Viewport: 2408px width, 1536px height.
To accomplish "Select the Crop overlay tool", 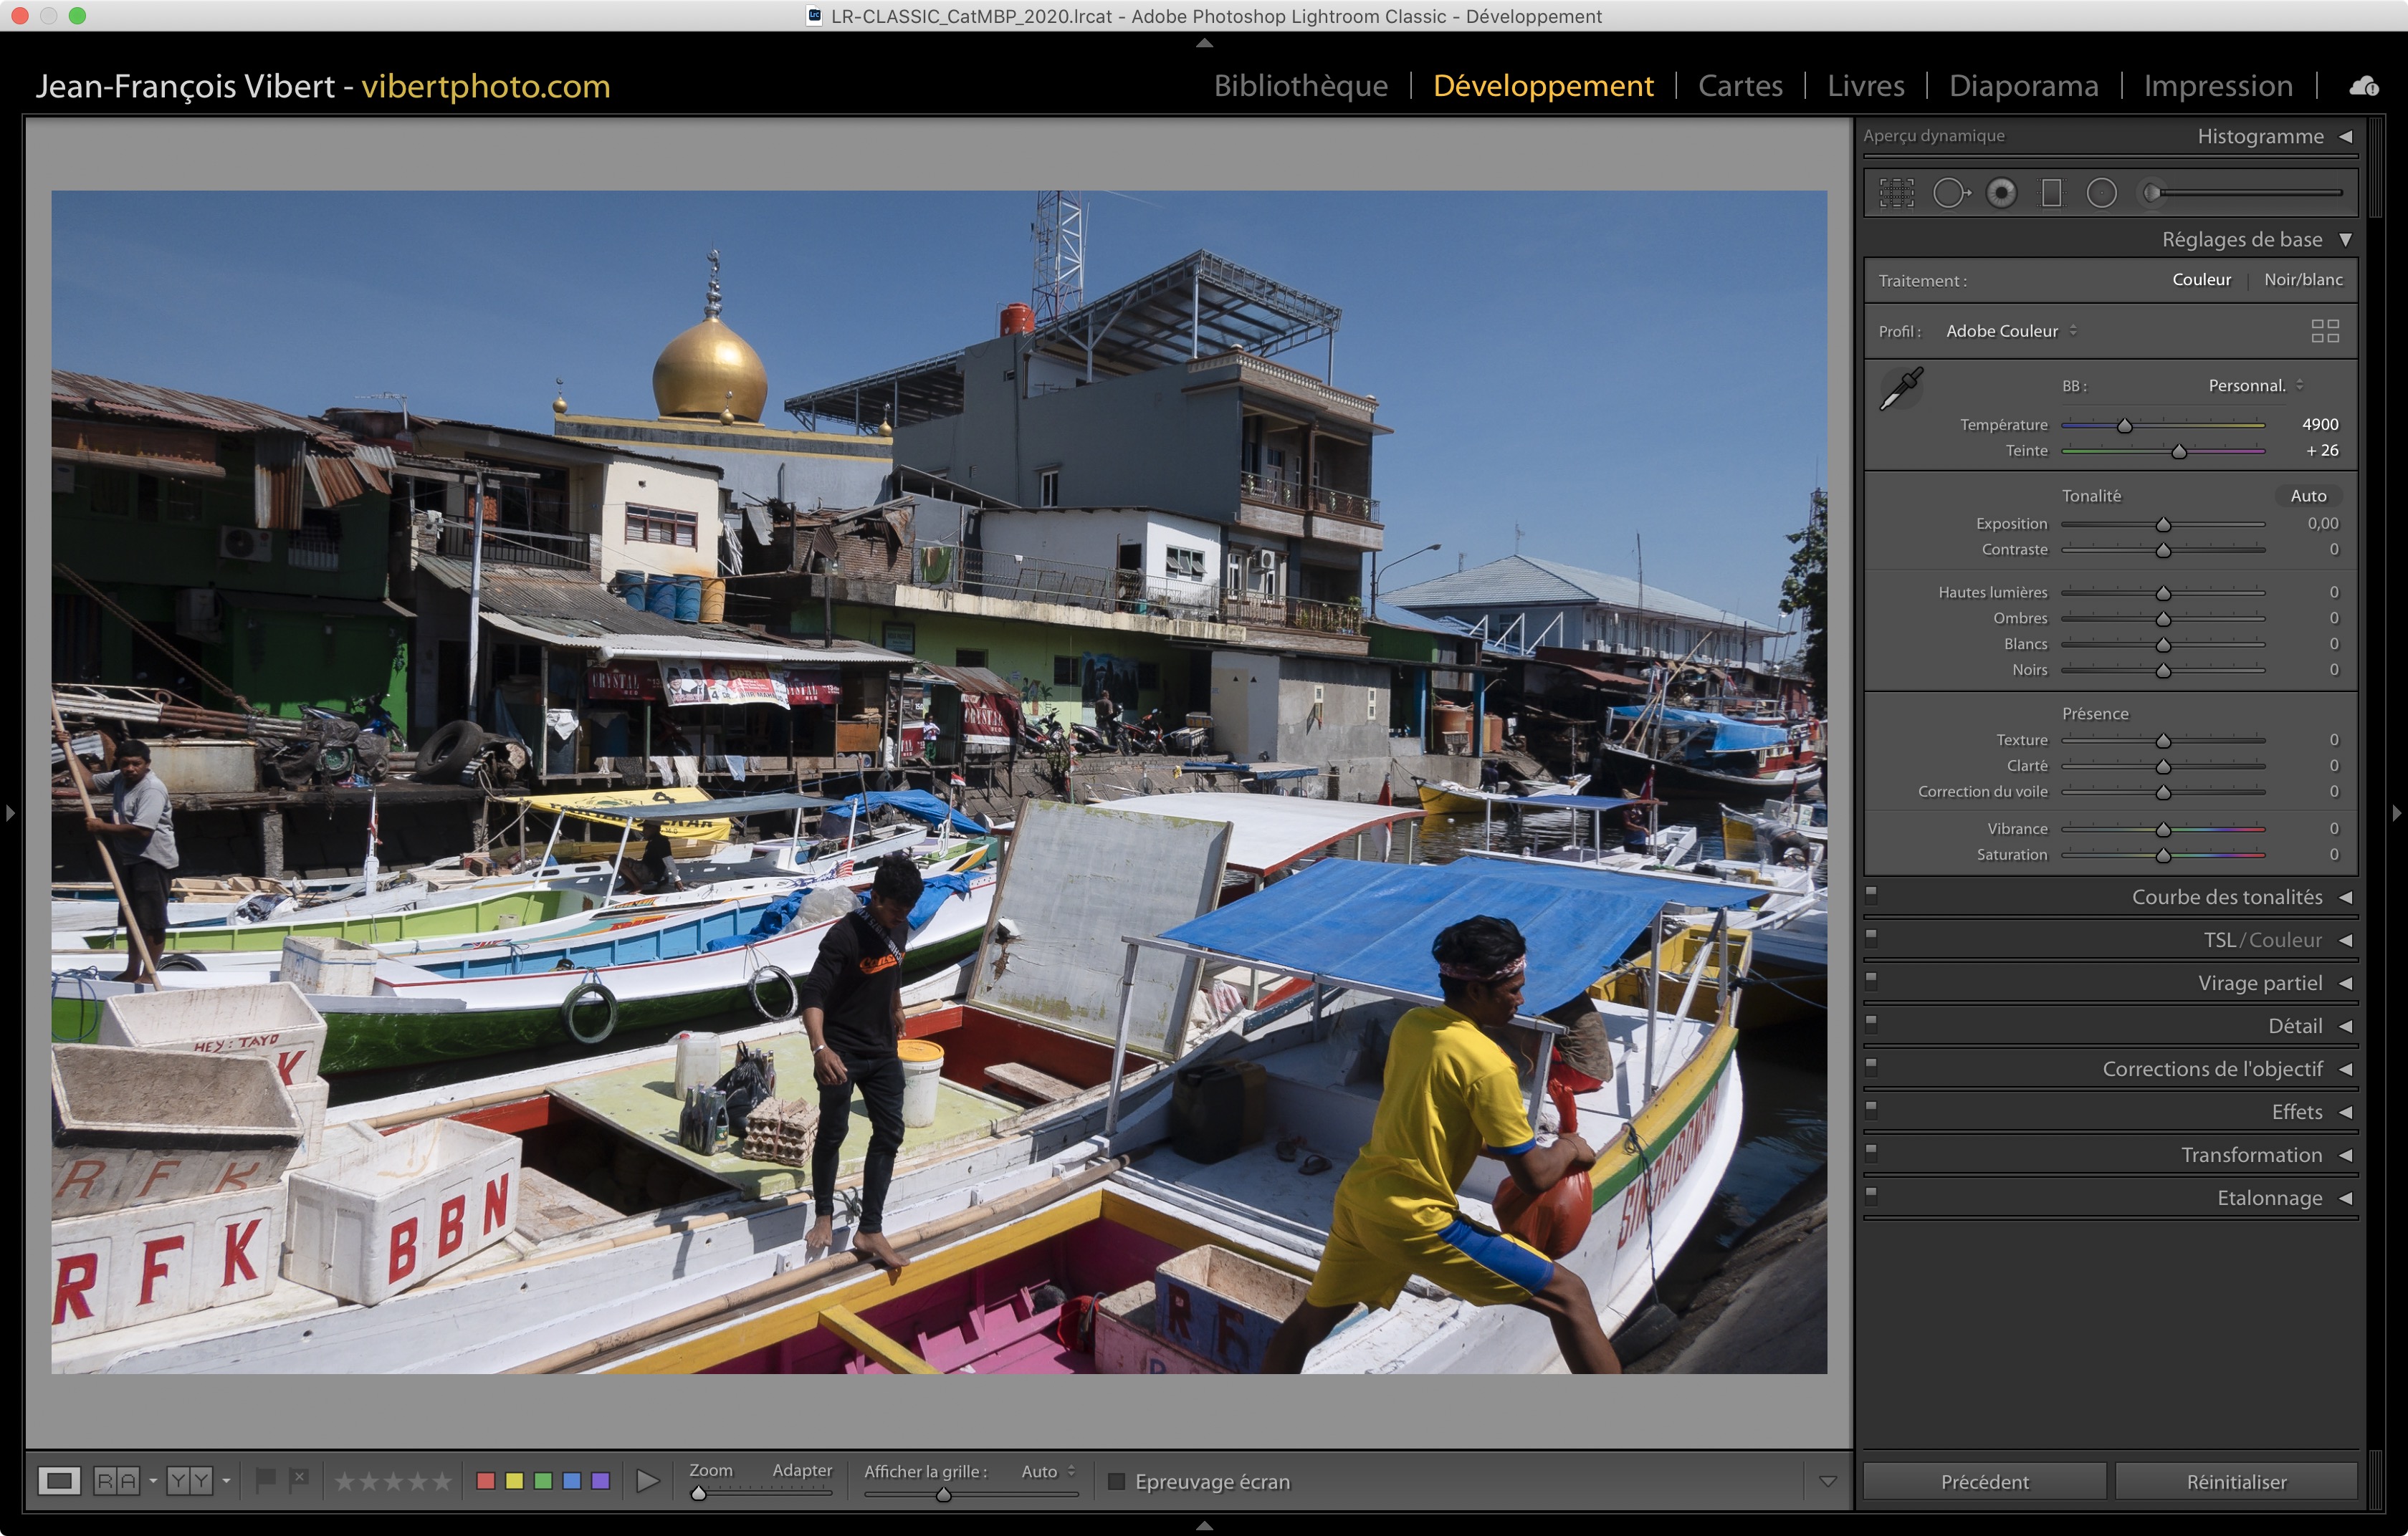I will pos(1896,193).
